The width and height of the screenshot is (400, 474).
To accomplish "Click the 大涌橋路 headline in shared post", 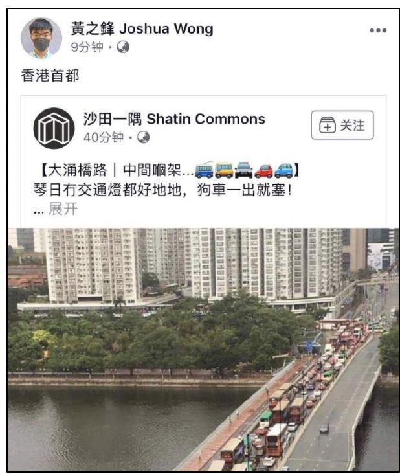I will [x=77, y=170].
